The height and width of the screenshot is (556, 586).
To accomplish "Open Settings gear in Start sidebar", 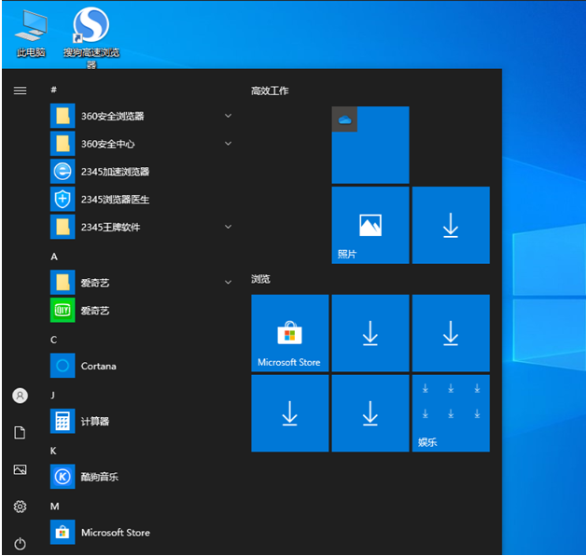I will click(20, 507).
